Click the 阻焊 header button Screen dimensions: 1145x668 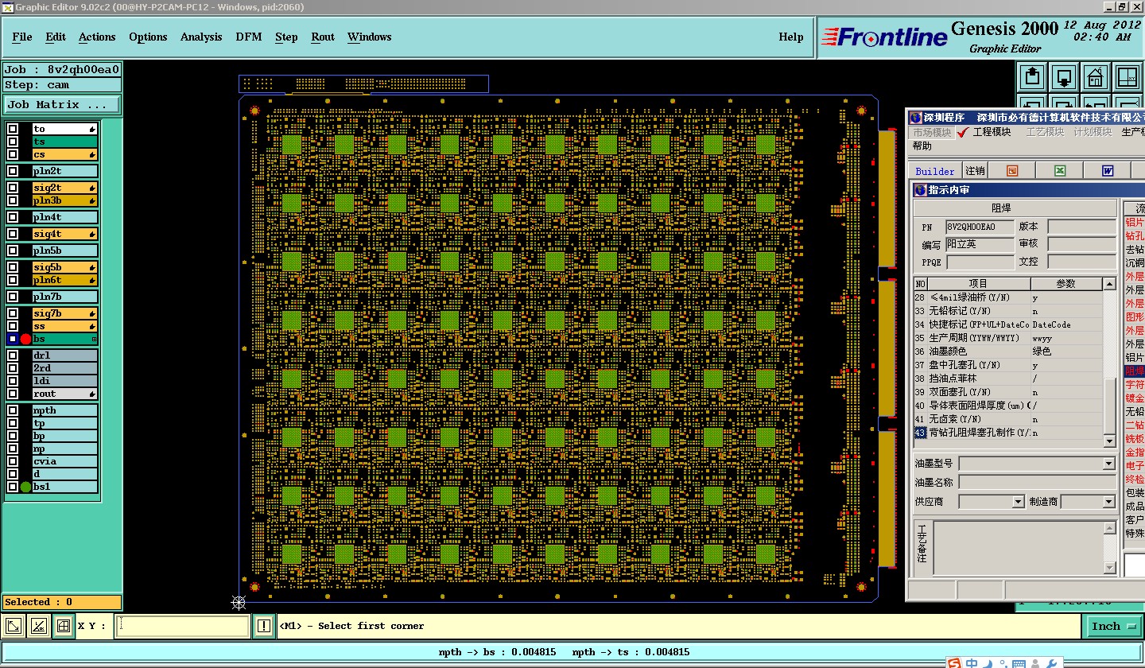pos(1015,208)
